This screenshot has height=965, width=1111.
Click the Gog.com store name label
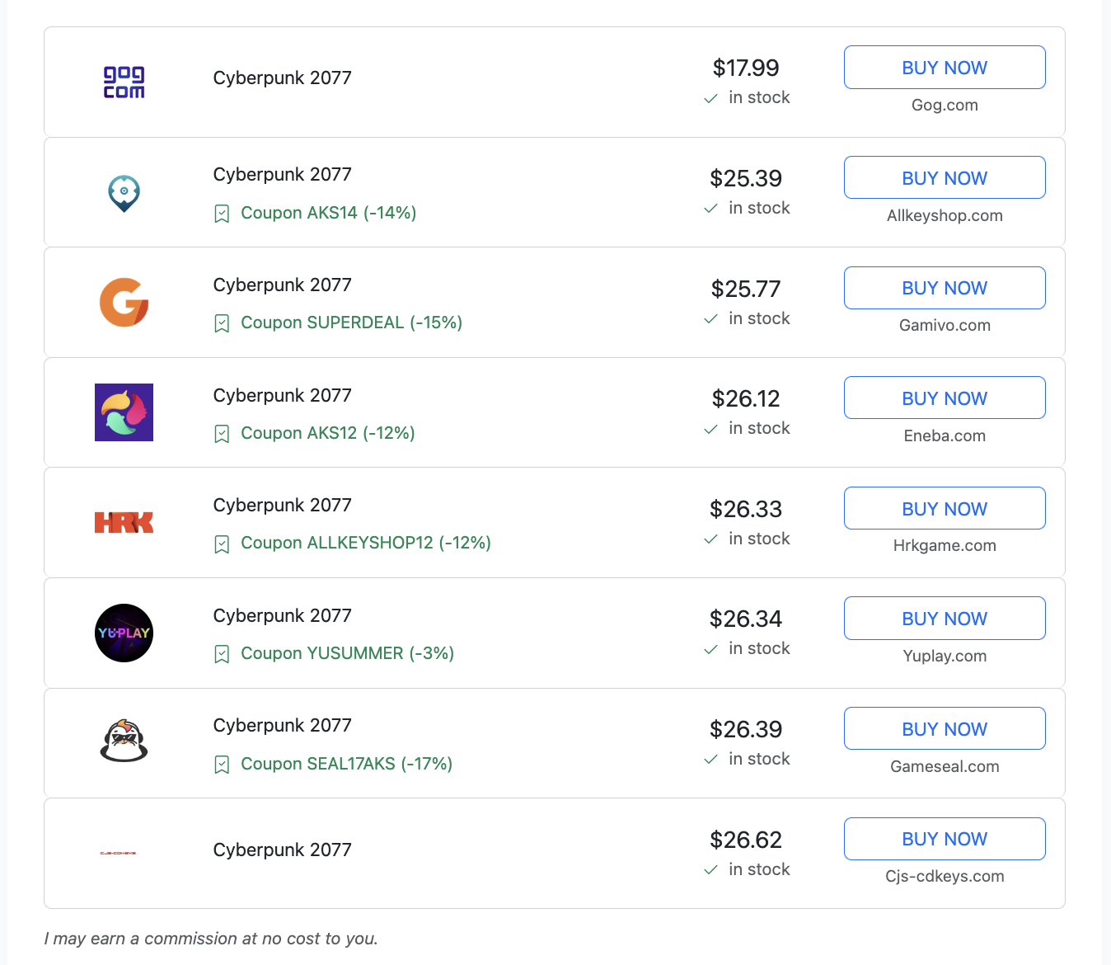click(x=945, y=106)
